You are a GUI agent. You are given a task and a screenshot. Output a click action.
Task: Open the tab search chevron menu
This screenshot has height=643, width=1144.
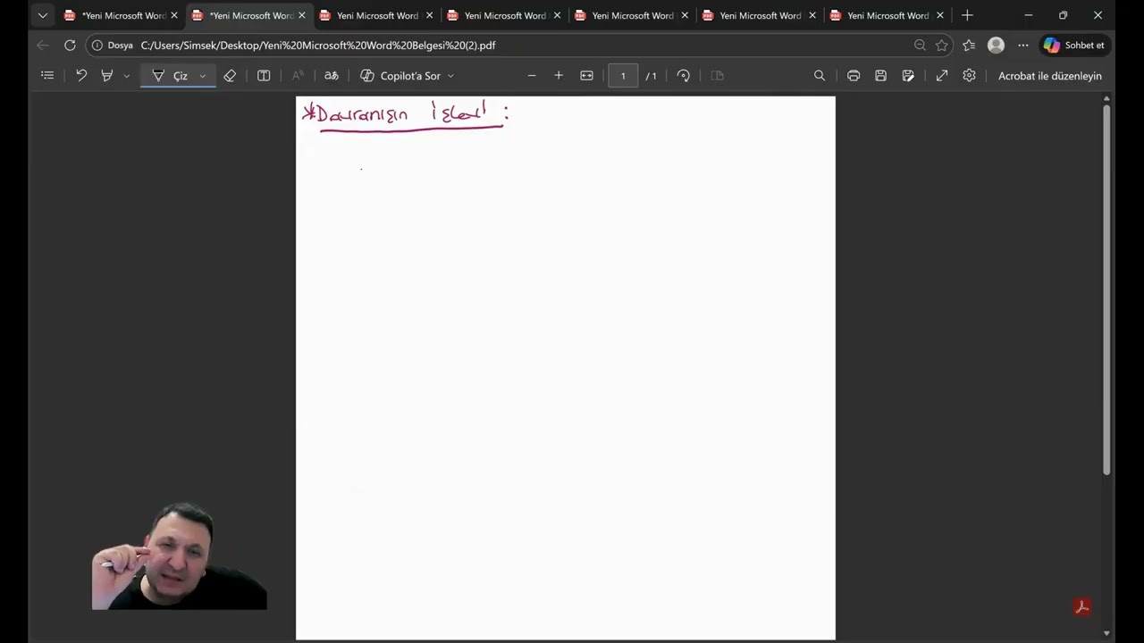pyautogui.click(x=42, y=15)
